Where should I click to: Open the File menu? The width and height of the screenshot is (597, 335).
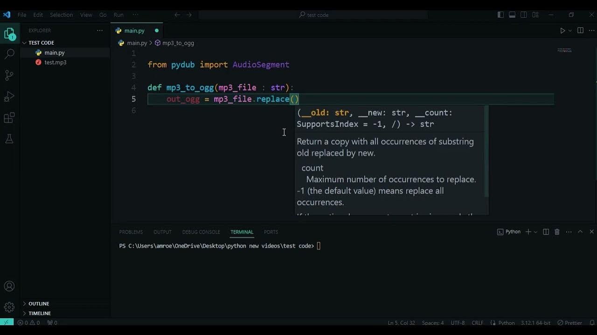pyautogui.click(x=22, y=15)
